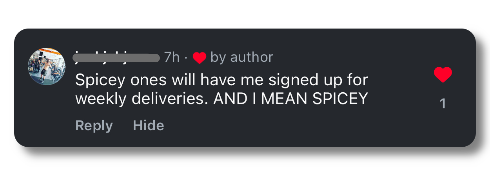Click the comment text starting "Spicey ones"
Screen dimensions: 490x176
click(221, 80)
